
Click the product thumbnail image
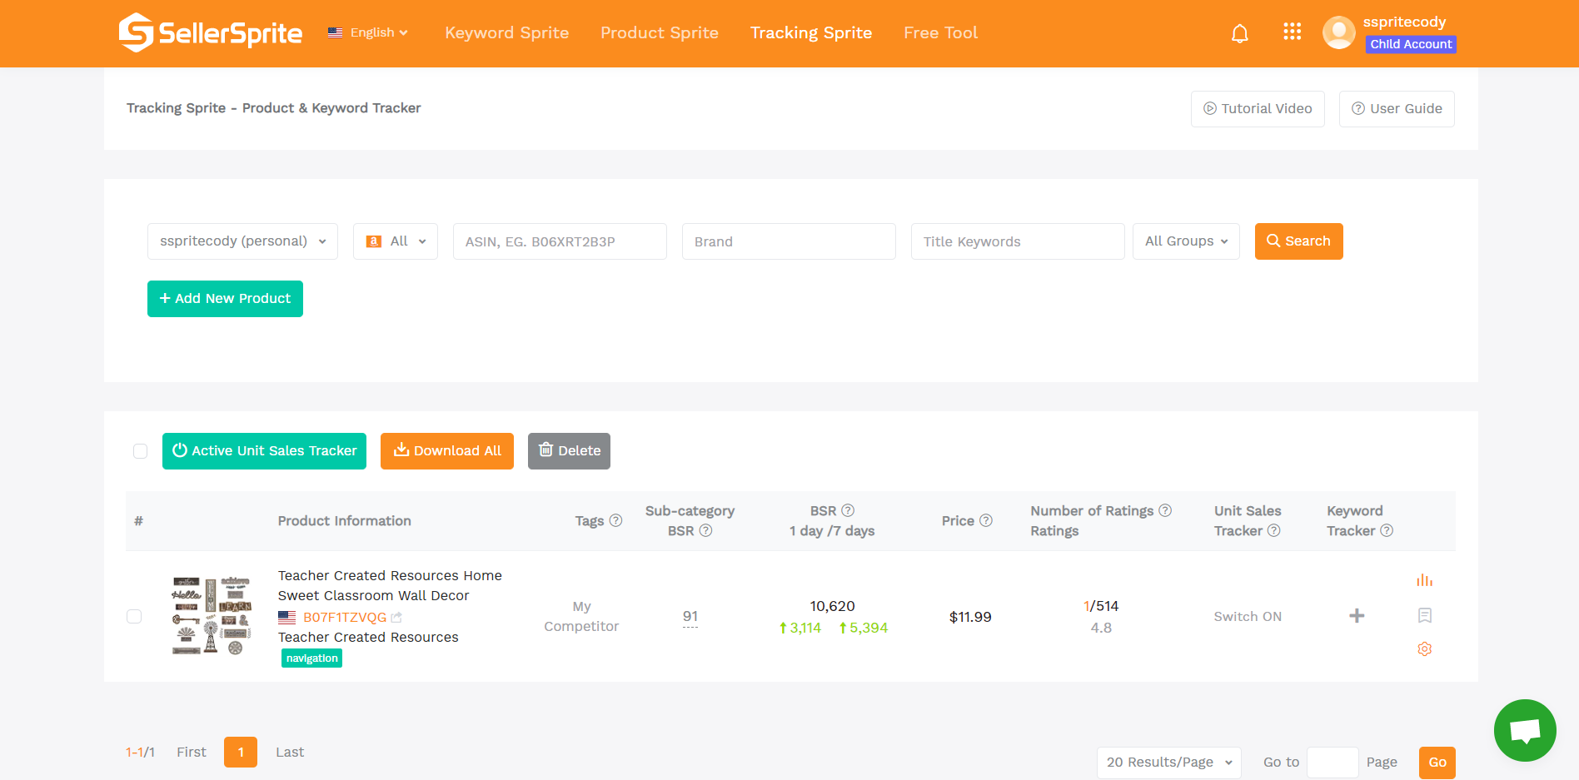212,616
